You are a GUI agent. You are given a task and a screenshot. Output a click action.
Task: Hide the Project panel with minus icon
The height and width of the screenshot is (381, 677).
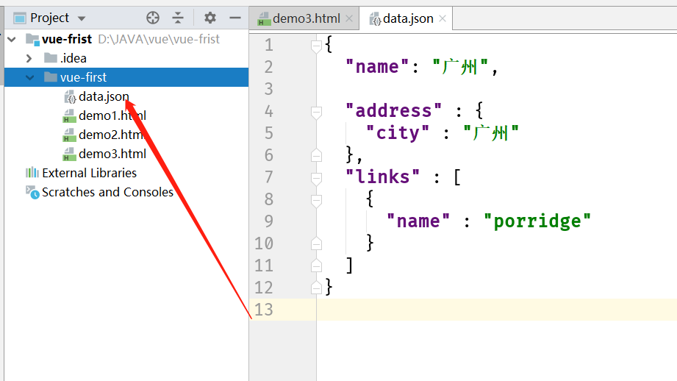[x=235, y=18]
